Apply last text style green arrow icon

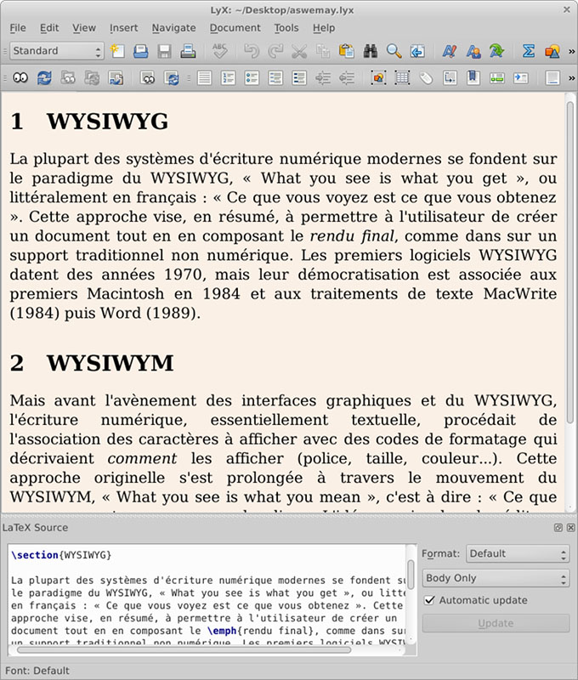(497, 51)
